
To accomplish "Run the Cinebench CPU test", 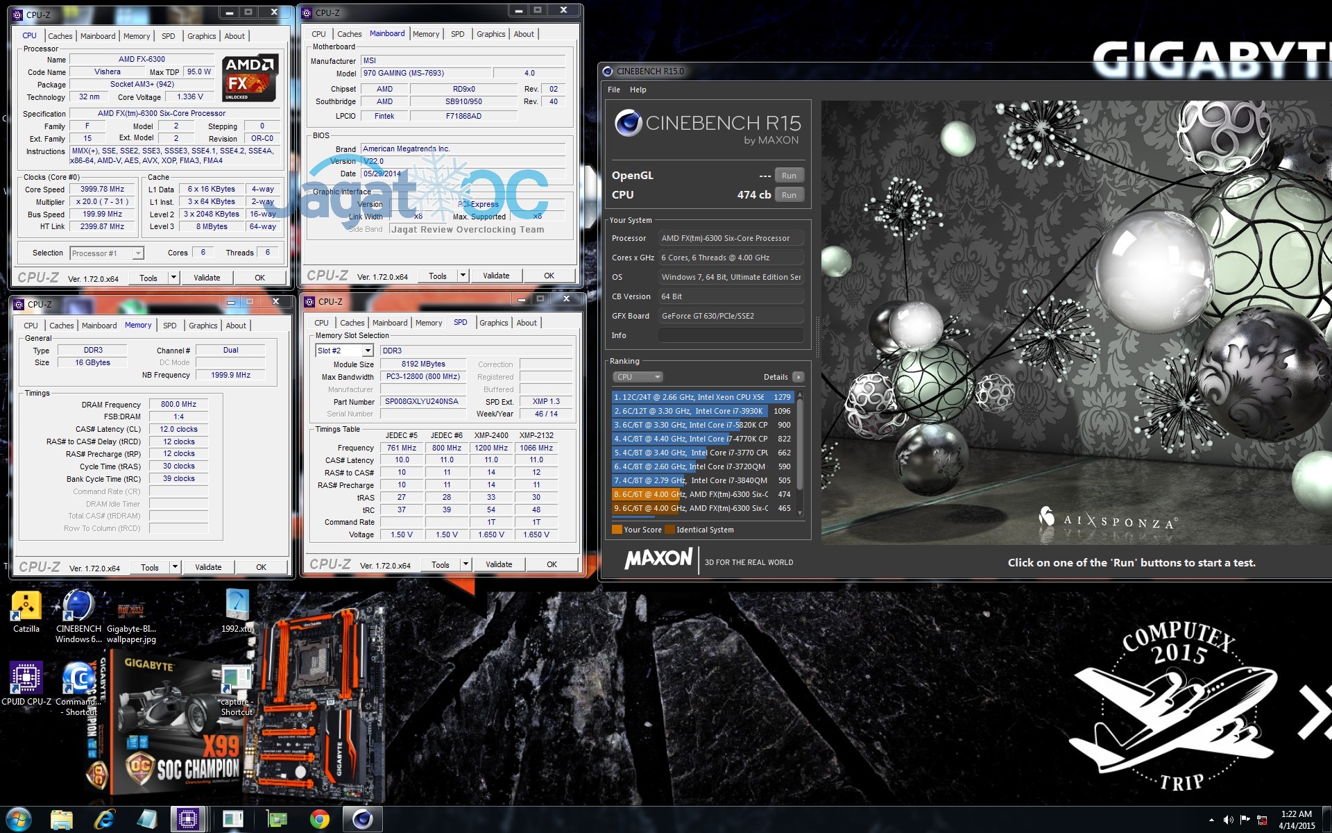I will pyautogui.click(x=789, y=195).
